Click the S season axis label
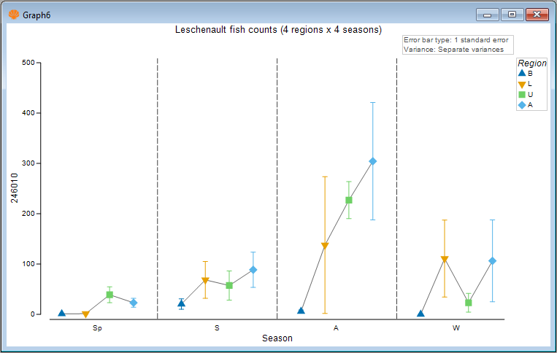Screen dimensions: 557x353 (217, 327)
